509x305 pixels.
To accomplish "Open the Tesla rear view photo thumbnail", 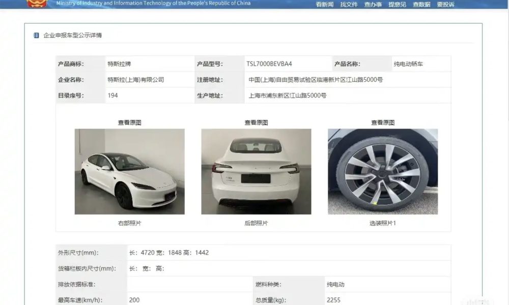I will tap(256, 171).
